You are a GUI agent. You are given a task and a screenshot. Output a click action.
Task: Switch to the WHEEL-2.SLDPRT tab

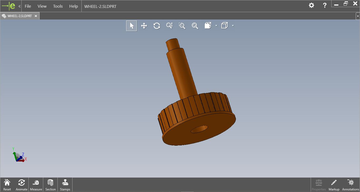tap(20, 16)
